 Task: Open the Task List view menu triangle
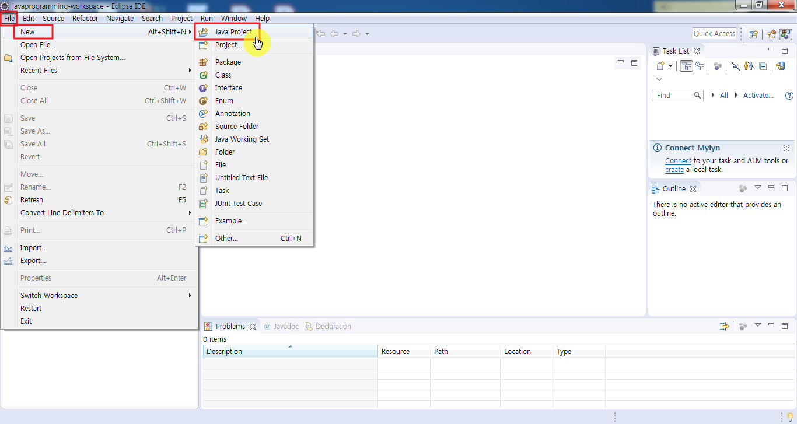(x=659, y=79)
